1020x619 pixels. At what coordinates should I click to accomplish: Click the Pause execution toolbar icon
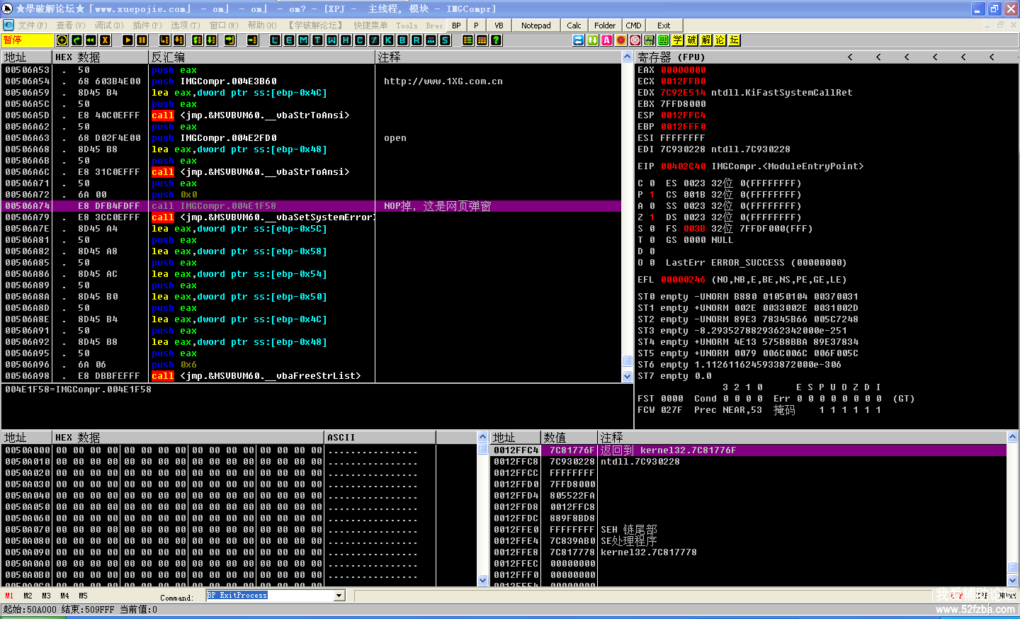tap(142, 40)
